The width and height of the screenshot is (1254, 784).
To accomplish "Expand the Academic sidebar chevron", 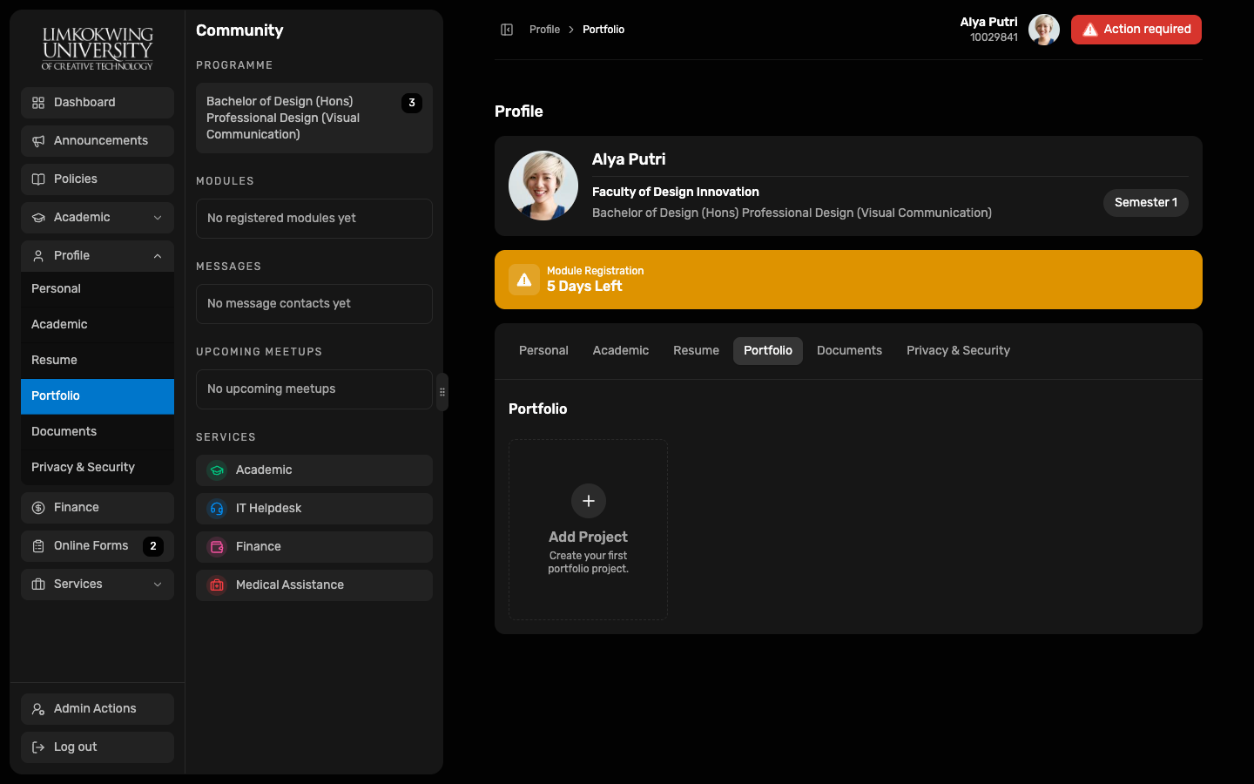I will tap(158, 218).
